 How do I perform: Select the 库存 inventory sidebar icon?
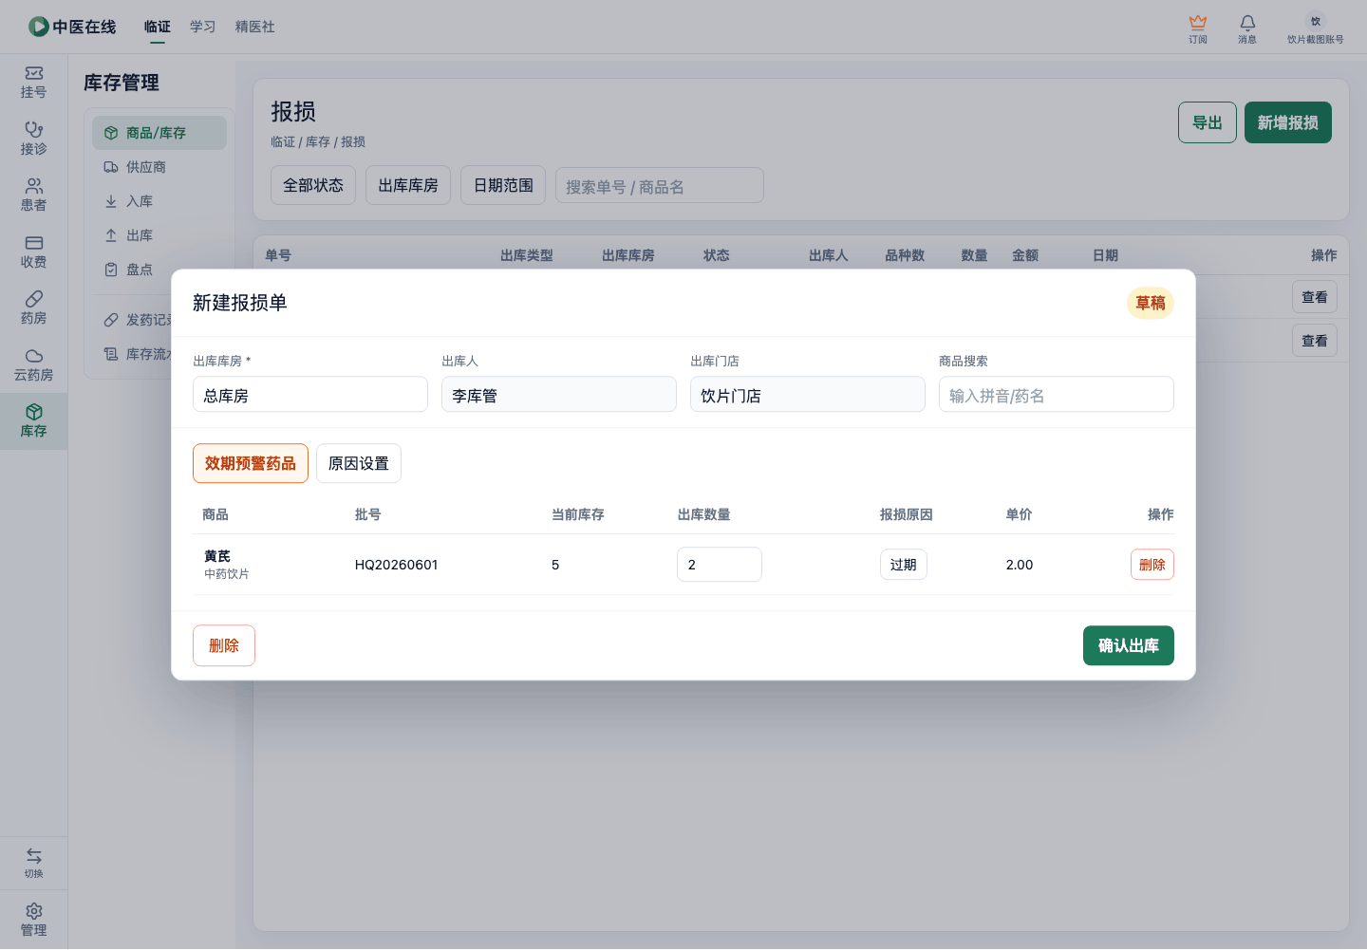[x=33, y=420]
